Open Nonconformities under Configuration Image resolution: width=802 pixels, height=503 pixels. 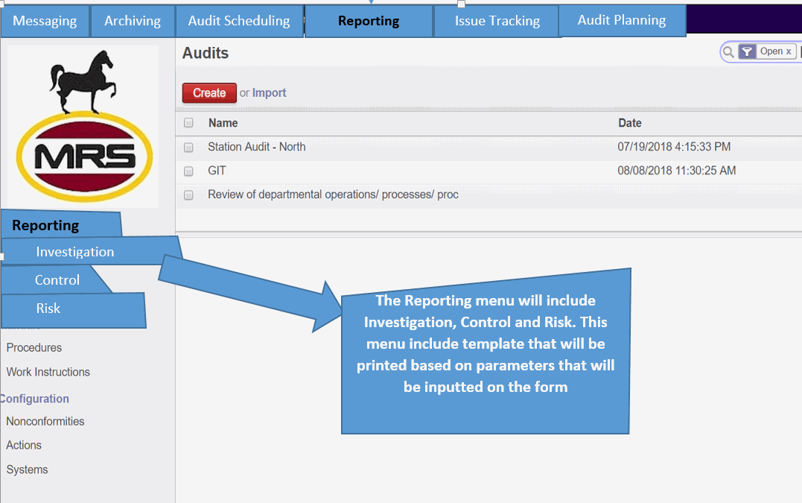pyautogui.click(x=45, y=421)
